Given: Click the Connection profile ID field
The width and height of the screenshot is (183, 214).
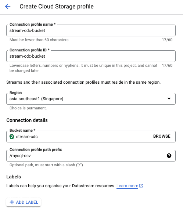Looking at the screenshot, I should pos(91,56).
